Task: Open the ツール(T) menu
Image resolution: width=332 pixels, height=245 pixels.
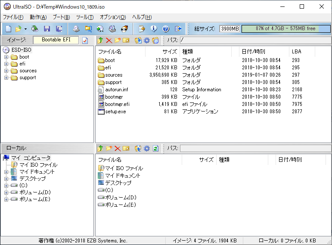Action: (85, 17)
